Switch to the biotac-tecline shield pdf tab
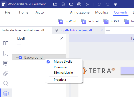 (x=26, y=30)
